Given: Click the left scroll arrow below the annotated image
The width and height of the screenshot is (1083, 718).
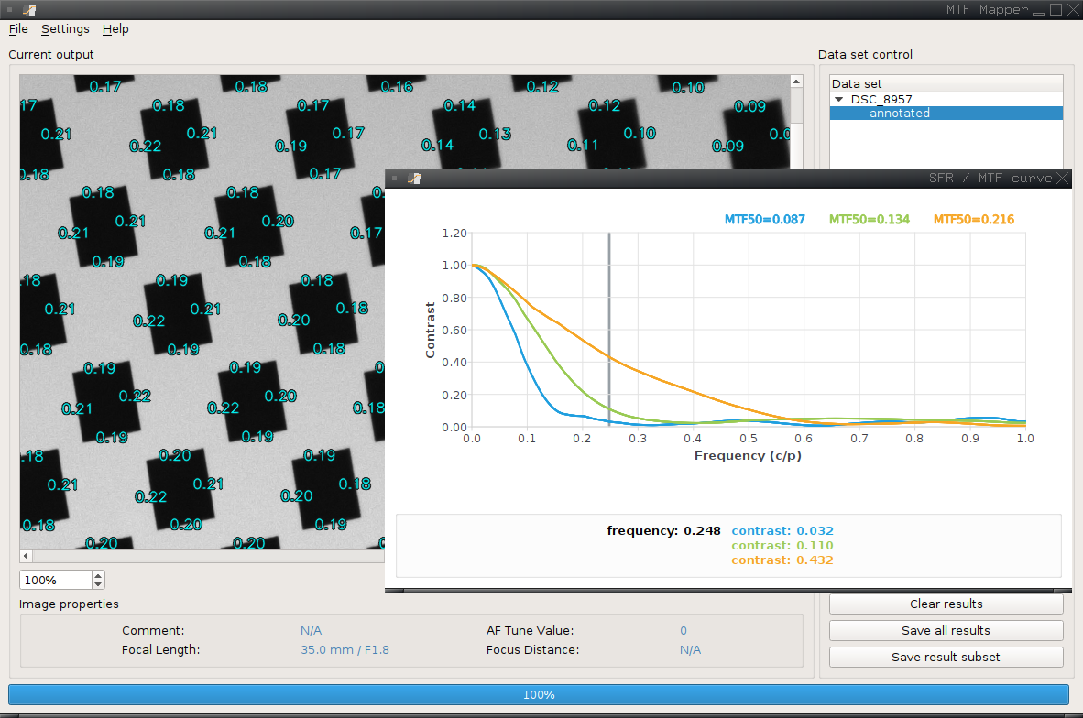Looking at the screenshot, I should [25, 555].
